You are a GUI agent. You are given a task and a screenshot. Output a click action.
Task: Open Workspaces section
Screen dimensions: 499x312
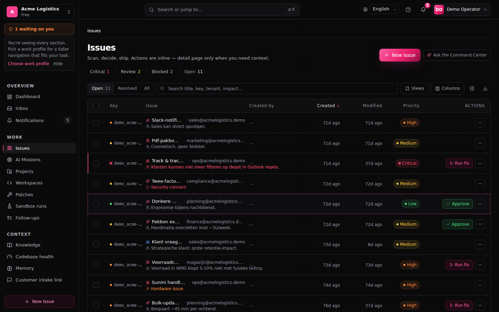click(x=39, y=183)
